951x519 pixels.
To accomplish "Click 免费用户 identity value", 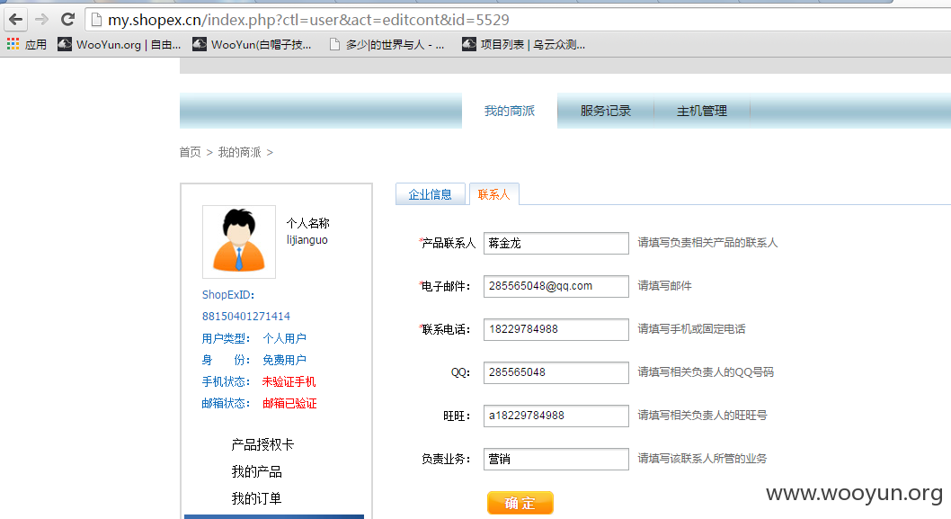I will pyautogui.click(x=284, y=360).
